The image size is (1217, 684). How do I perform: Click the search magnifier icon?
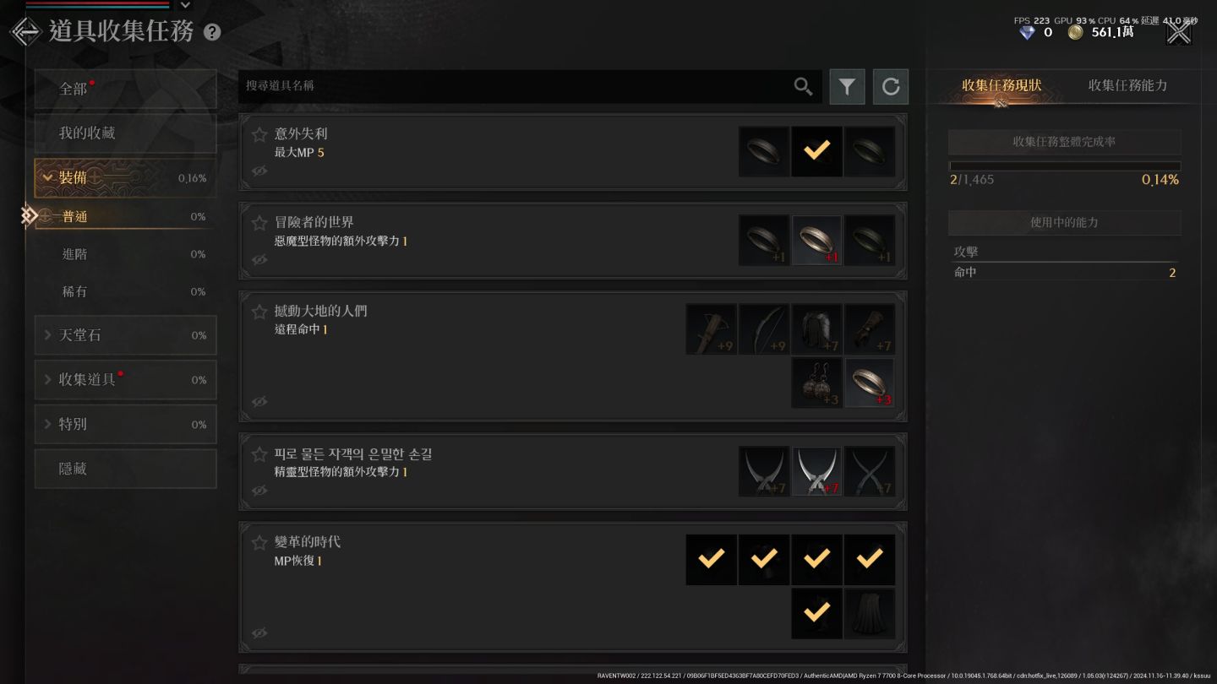(x=803, y=86)
